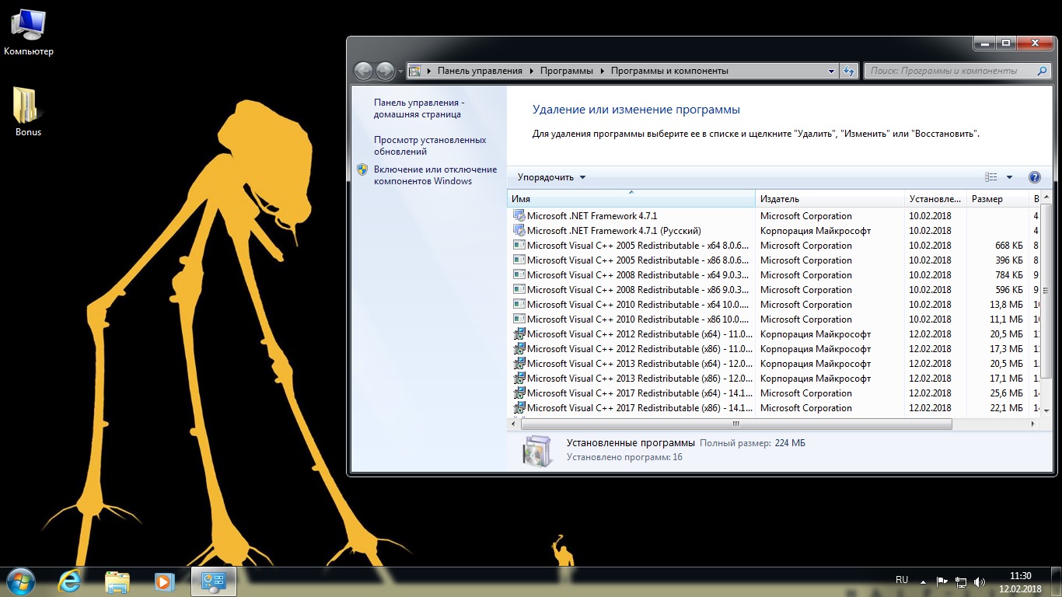Open Windows Explorer from the taskbar
This screenshot has height=597, width=1062.
point(117,581)
